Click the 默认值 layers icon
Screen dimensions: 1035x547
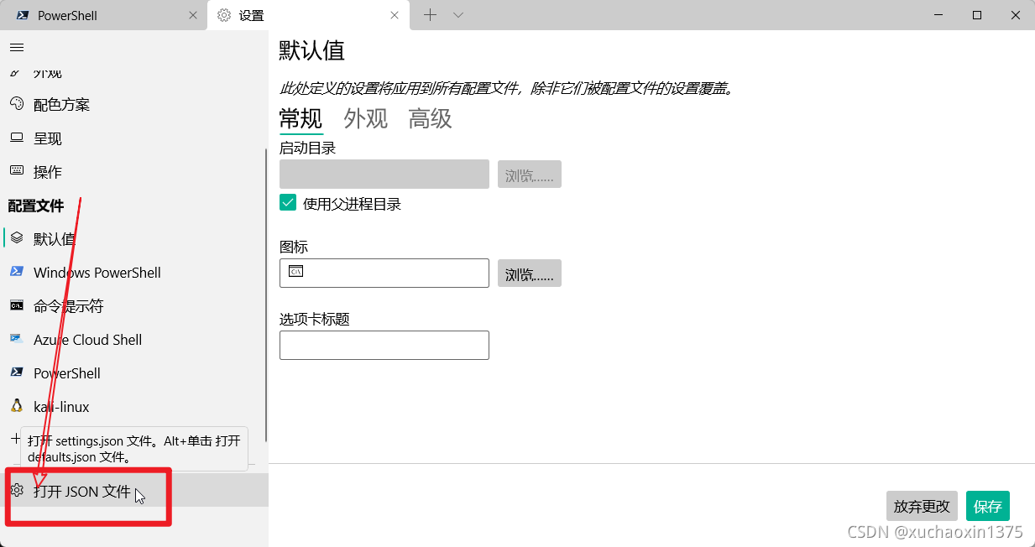[x=17, y=238]
